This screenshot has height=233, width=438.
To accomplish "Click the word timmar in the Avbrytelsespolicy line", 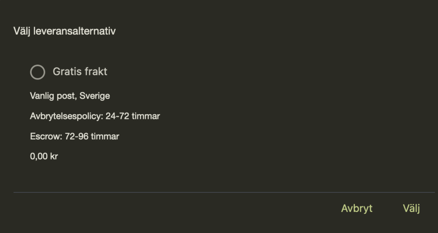I will pyautogui.click(x=146, y=116).
